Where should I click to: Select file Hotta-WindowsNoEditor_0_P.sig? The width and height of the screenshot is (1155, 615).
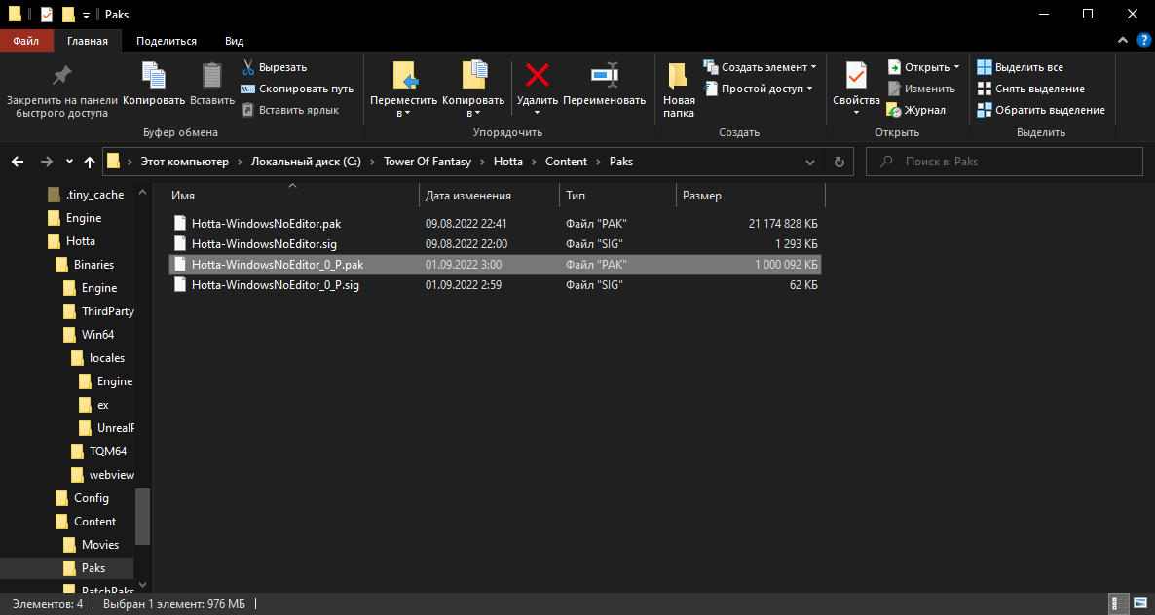(495, 285)
